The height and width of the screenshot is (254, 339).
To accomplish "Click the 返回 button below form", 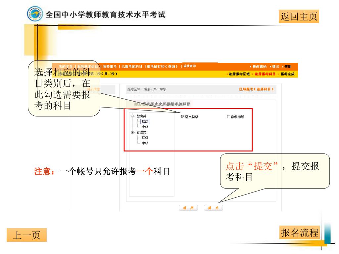I will tap(188, 208).
